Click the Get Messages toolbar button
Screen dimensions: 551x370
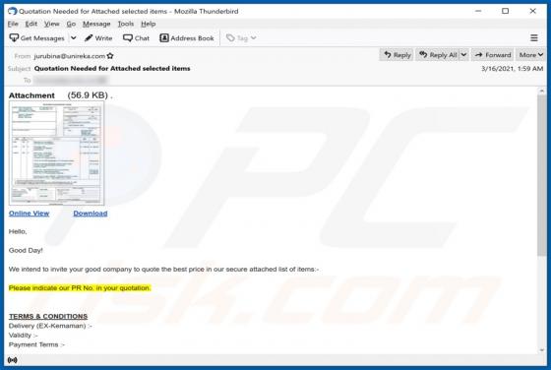click(37, 38)
